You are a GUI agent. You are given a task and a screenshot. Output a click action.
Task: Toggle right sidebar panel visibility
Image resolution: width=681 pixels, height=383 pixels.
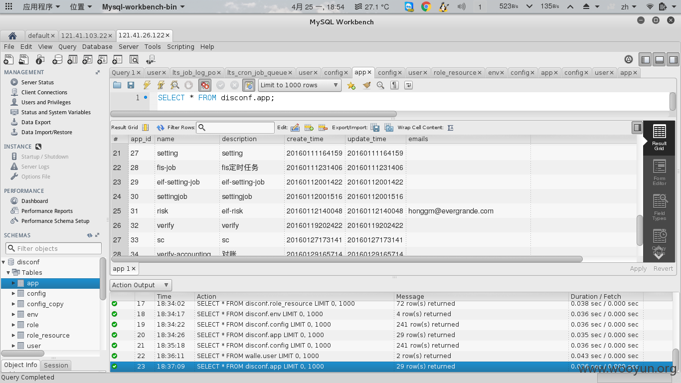click(673, 59)
